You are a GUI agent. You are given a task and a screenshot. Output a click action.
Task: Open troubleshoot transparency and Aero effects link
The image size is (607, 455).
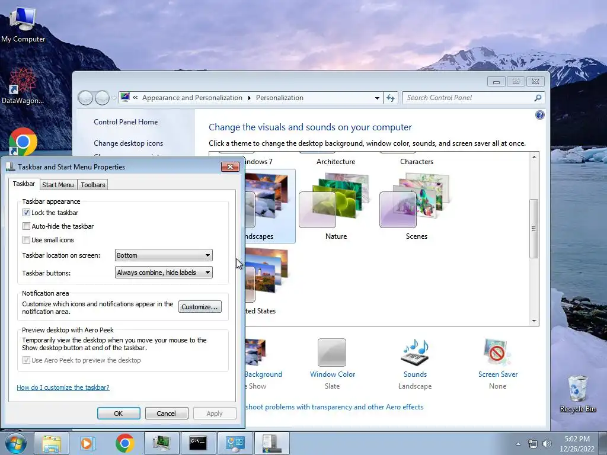point(334,406)
